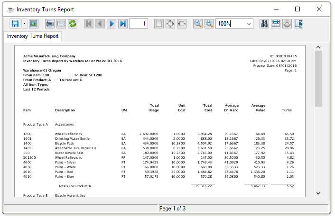This screenshot has height=218, width=335.
Task: Select the Inventory Turns Report tab
Action: click(x=33, y=36)
